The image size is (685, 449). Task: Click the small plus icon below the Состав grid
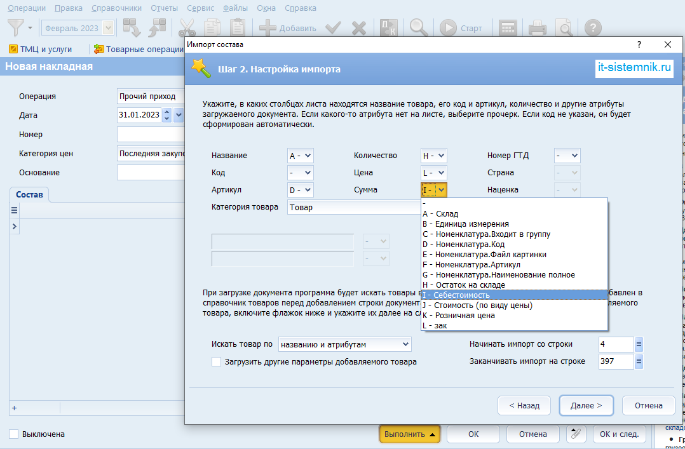coord(14,408)
